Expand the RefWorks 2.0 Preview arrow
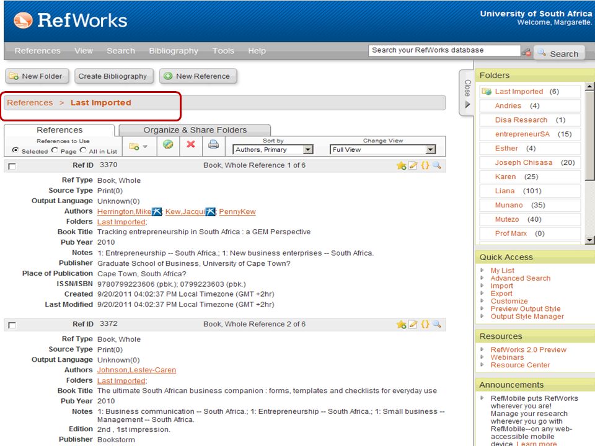 click(482, 349)
